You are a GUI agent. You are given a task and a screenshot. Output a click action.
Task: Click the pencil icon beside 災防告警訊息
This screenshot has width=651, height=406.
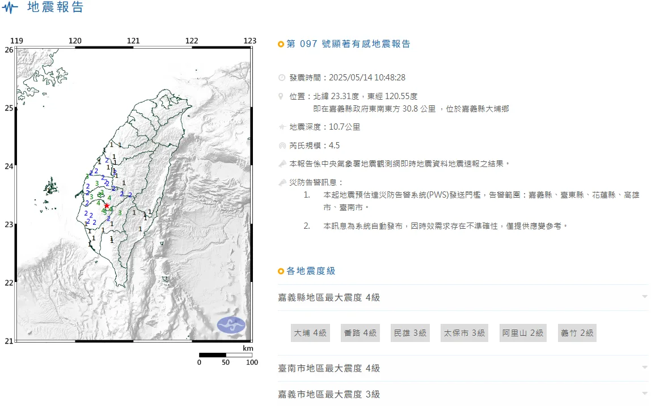click(x=282, y=182)
